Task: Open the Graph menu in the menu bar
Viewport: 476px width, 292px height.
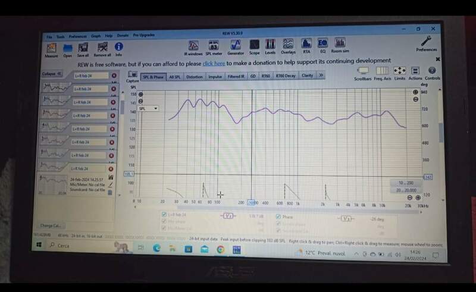Action: [x=96, y=36]
